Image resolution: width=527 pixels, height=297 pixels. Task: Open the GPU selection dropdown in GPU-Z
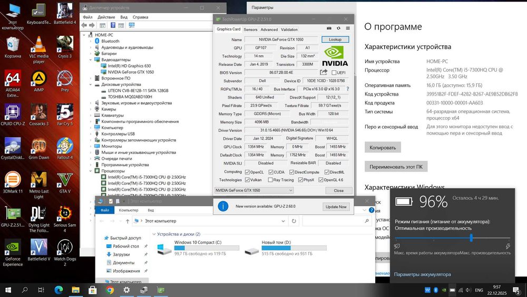pyautogui.click(x=254, y=190)
